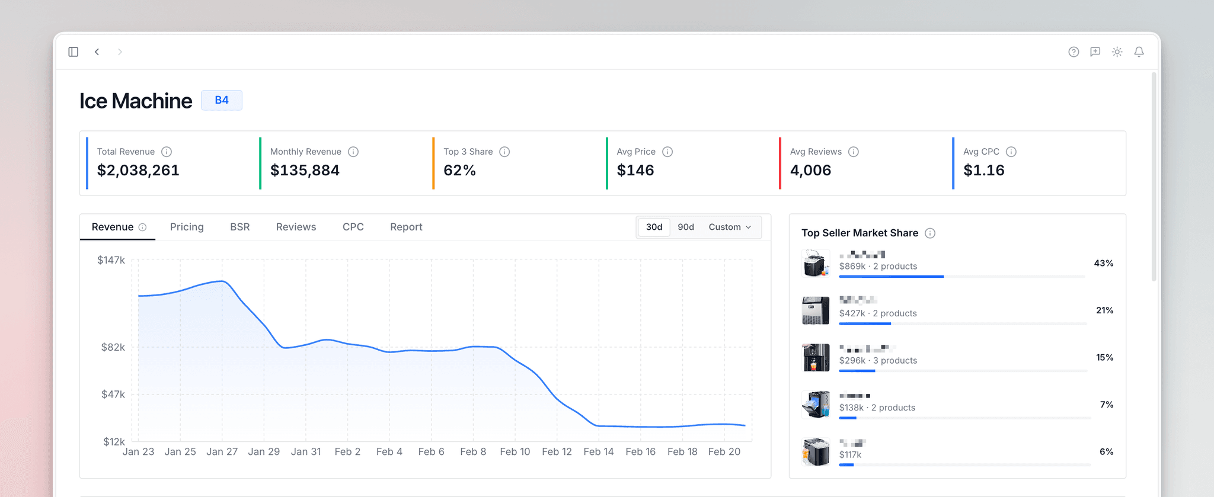Click the 6% market share progress bar

click(x=964, y=465)
